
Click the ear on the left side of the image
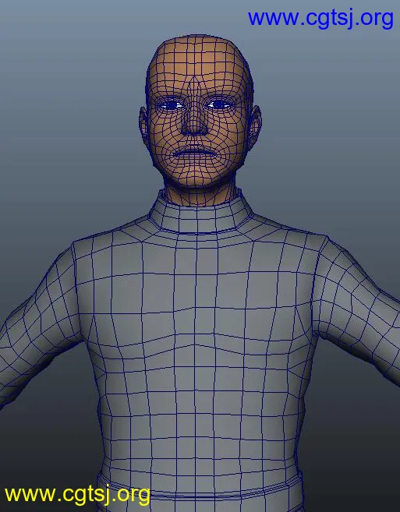[144, 125]
